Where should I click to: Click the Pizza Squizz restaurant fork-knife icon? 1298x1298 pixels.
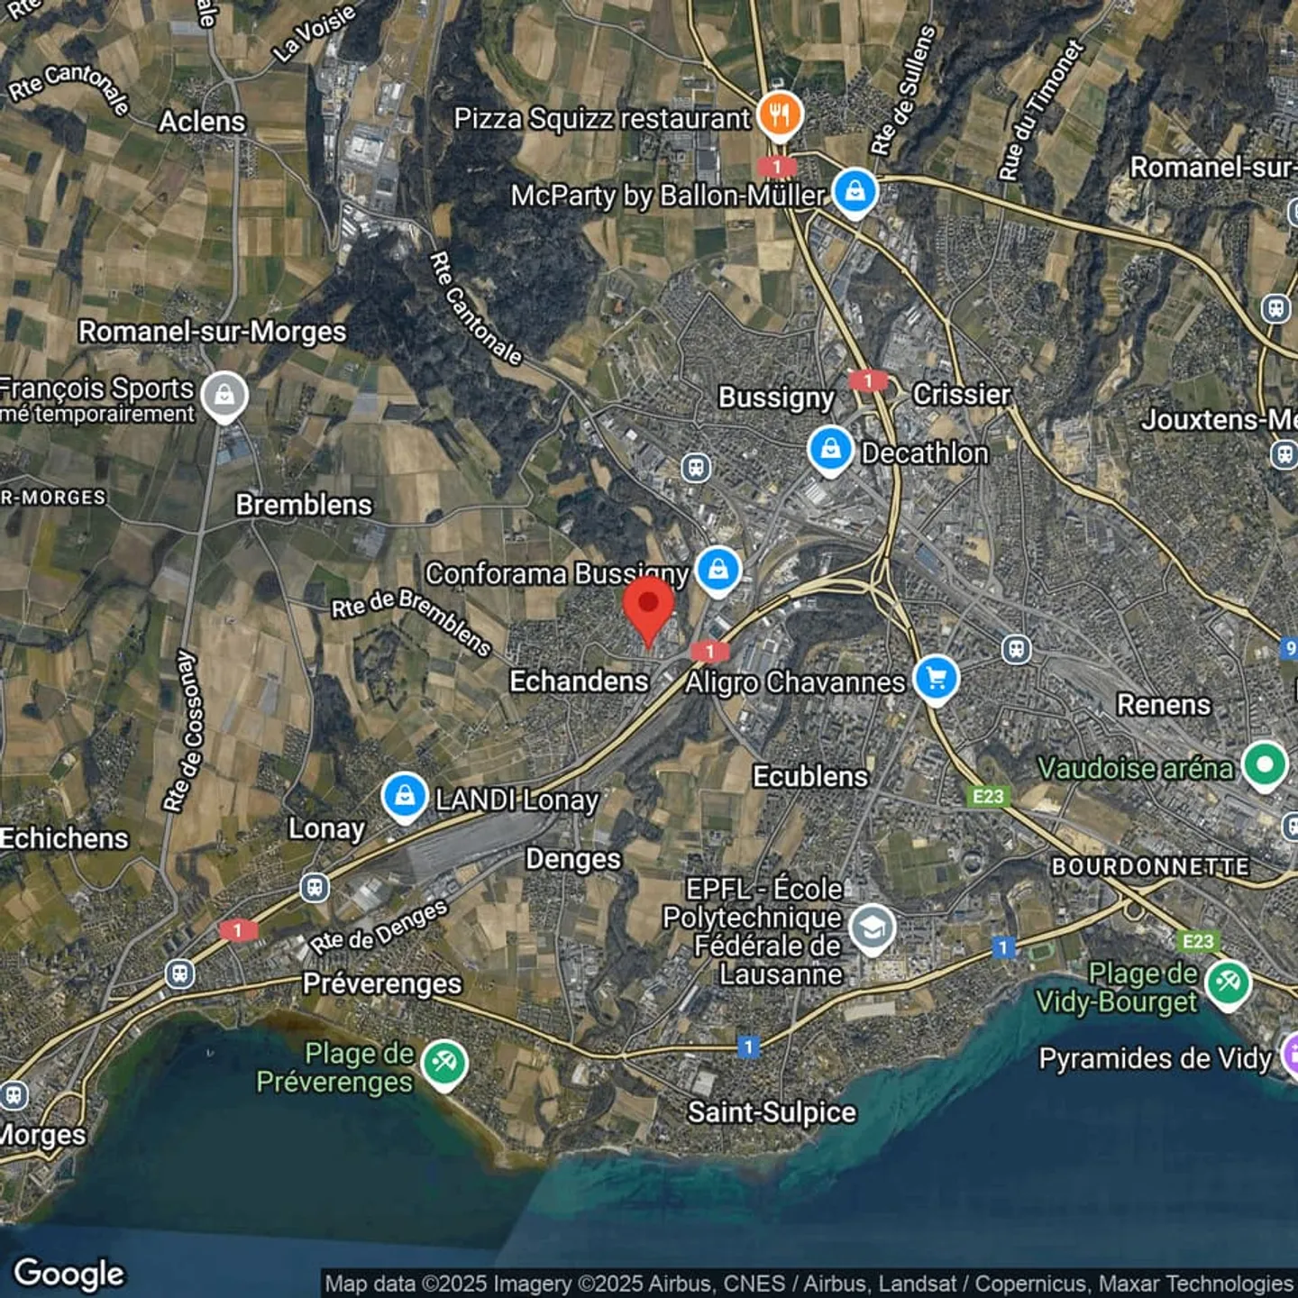[x=780, y=114]
